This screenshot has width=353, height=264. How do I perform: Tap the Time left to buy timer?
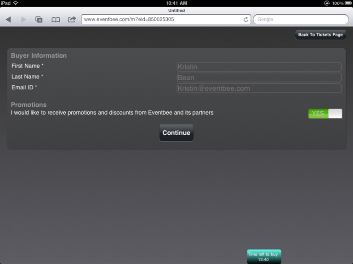pyautogui.click(x=264, y=257)
